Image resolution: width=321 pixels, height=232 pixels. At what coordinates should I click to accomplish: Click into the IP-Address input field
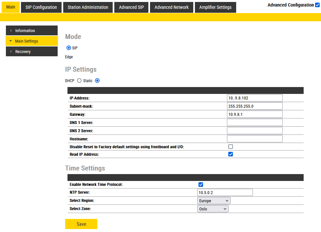pos(255,98)
